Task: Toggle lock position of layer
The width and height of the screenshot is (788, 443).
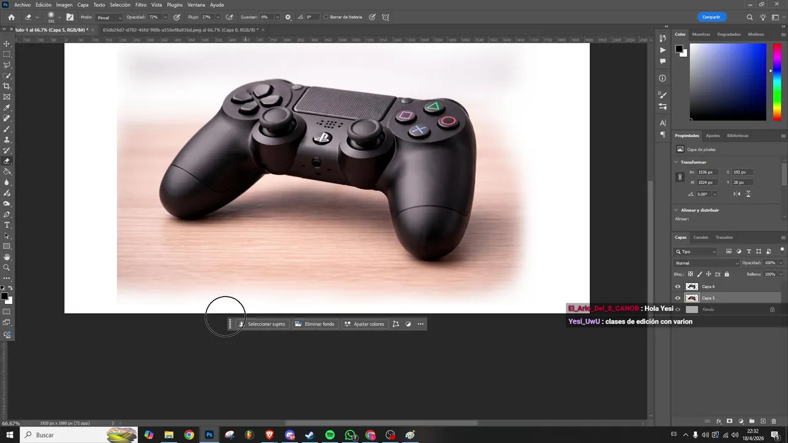Action: pyautogui.click(x=709, y=274)
